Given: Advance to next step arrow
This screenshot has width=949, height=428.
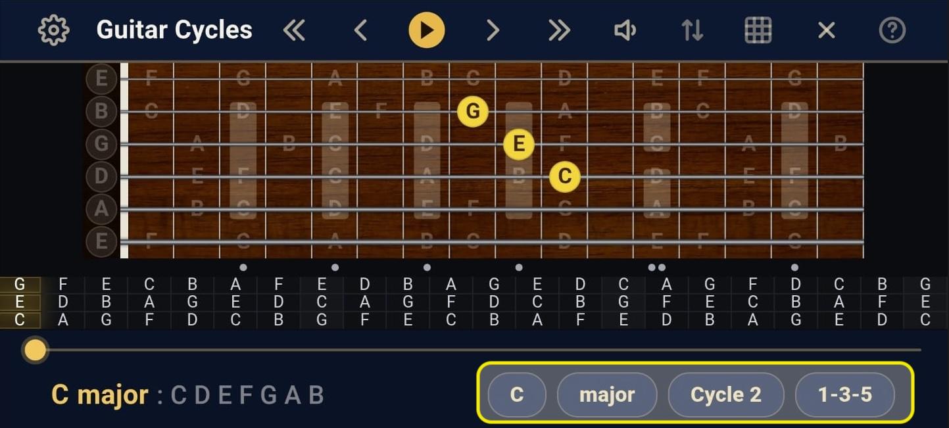Looking at the screenshot, I should (493, 30).
